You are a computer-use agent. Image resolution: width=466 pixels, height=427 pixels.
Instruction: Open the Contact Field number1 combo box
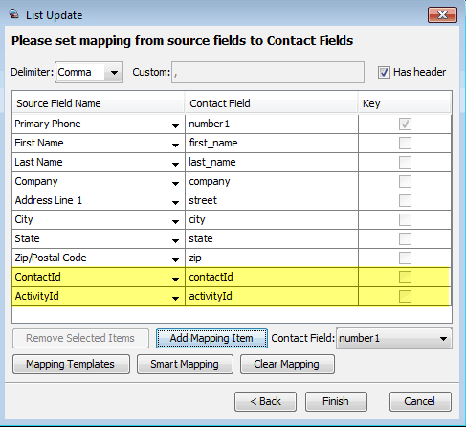[394, 338]
